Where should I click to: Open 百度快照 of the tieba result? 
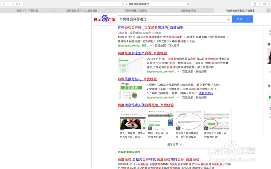tap(160, 45)
